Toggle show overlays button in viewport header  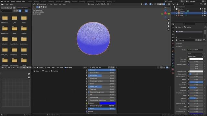[150, 4]
